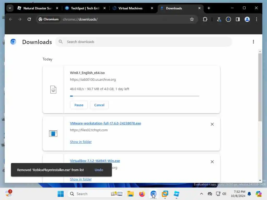Open the Roblox Studio taskbar icon
The height and width of the screenshot is (200, 267).
click(177, 194)
